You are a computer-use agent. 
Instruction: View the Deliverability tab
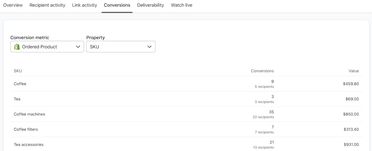click(150, 5)
